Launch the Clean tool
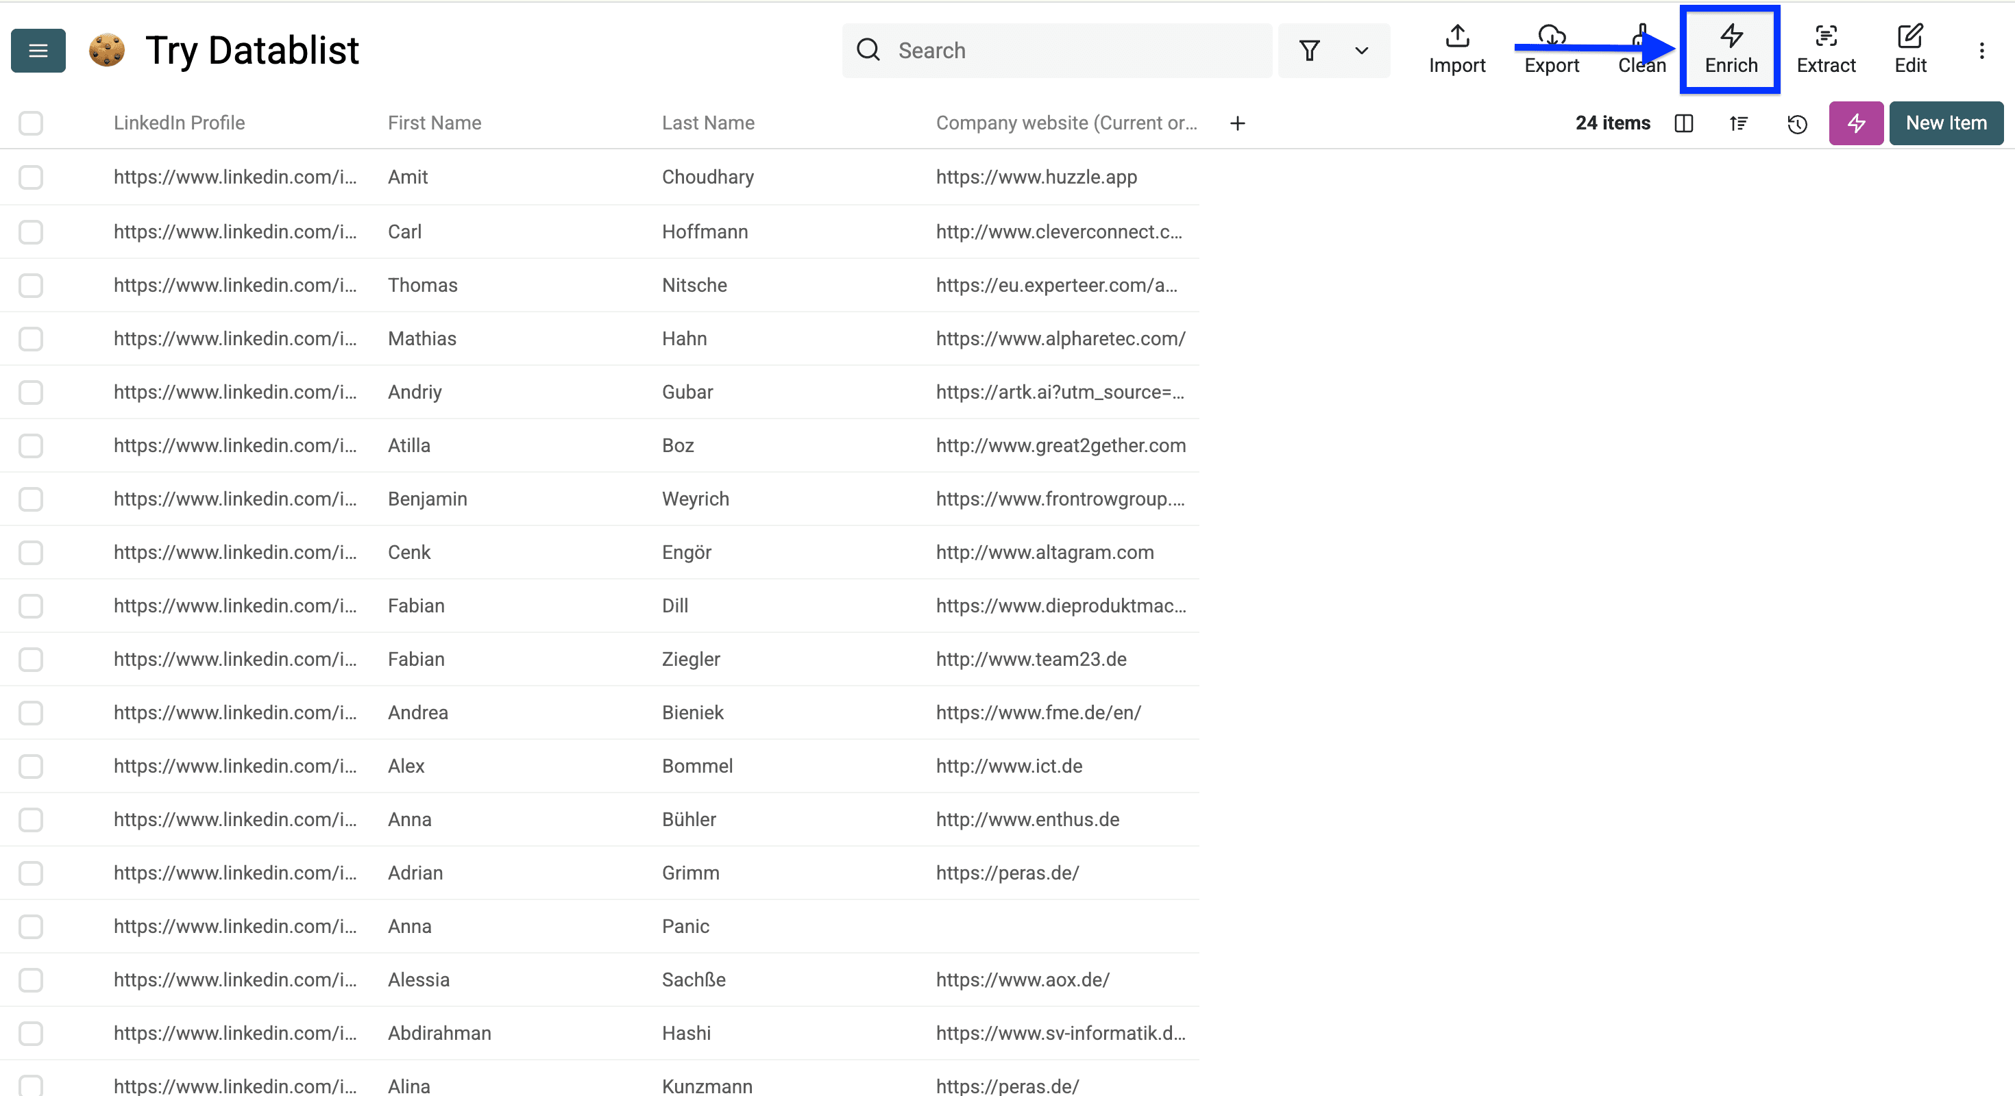Image resolution: width=2015 pixels, height=1096 pixels. click(1642, 49)
